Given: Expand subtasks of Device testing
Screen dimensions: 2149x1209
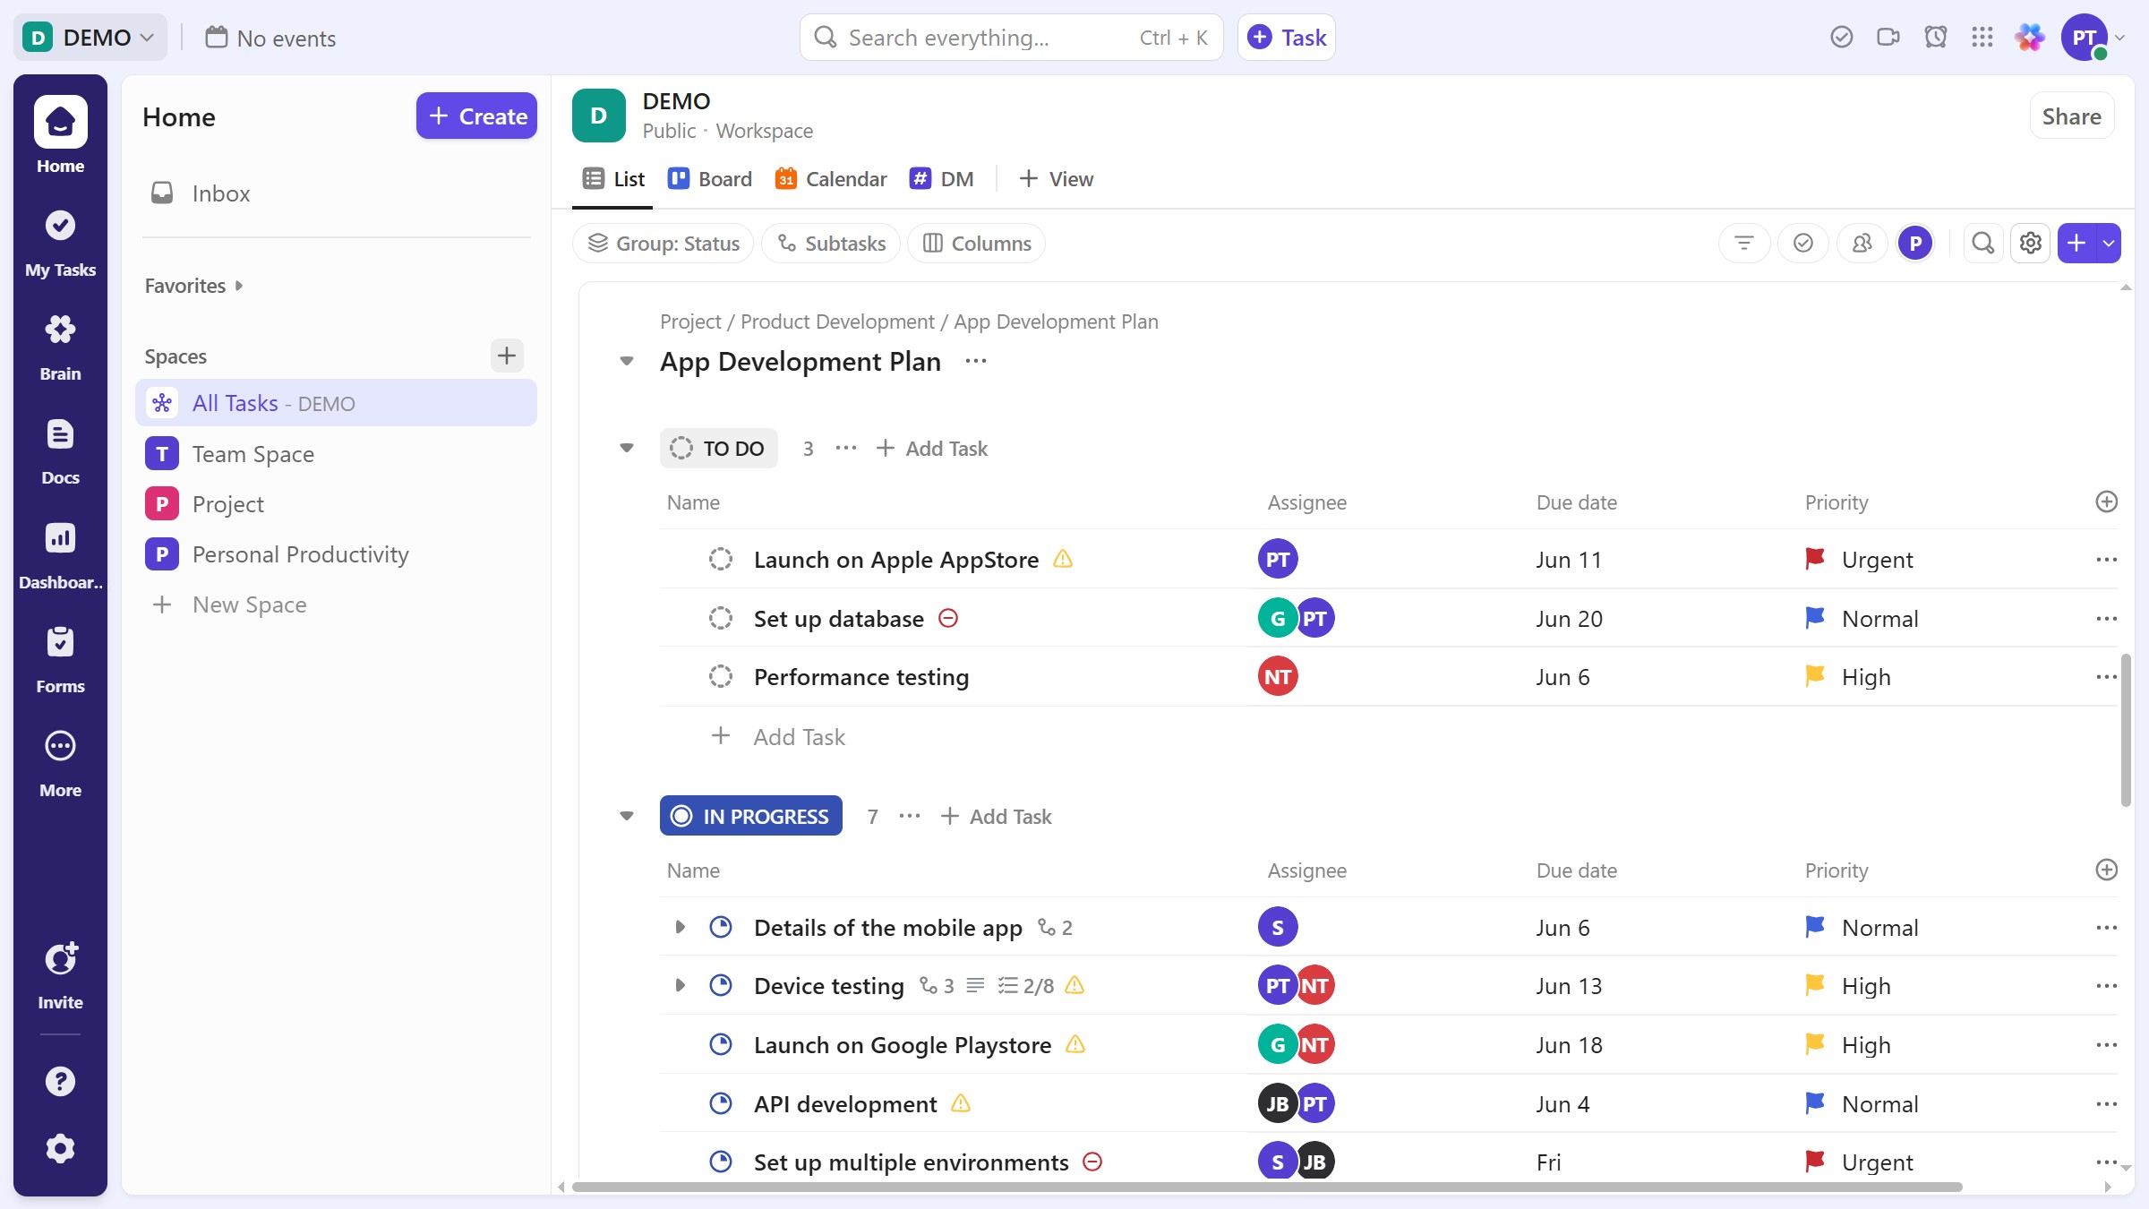Looking at the screenshot, I should coord(679,985).
